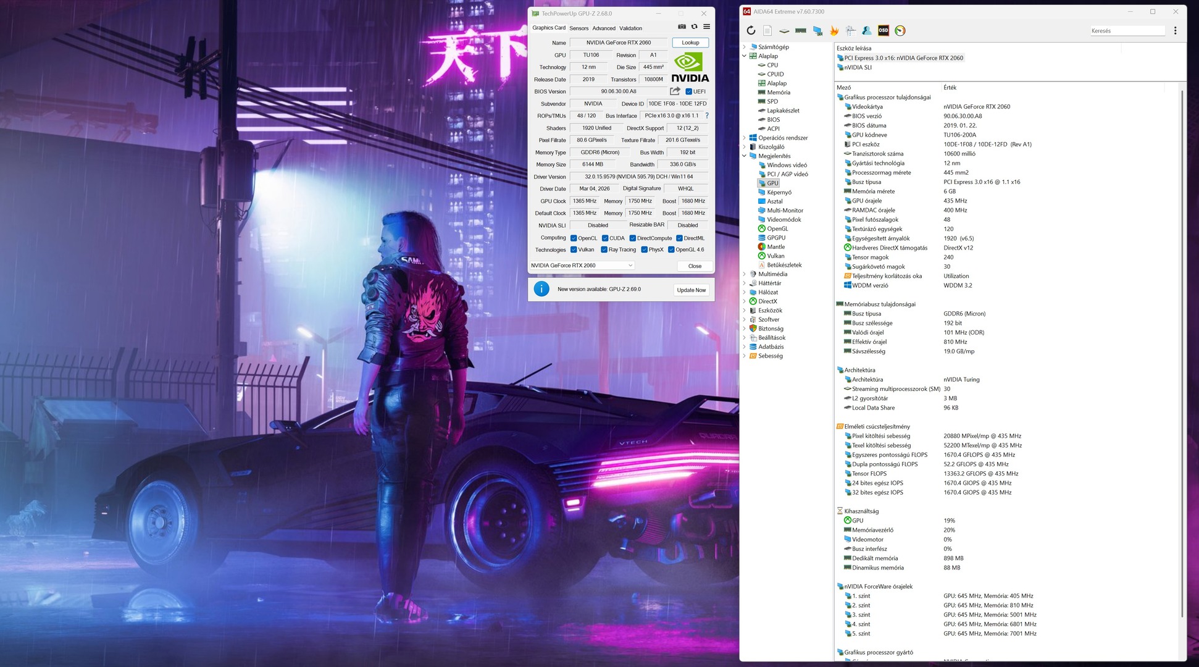Open the GPU-Z hamburger menu
The height and width of the screenshot is (667, 1199).
click(x=706, y=27)
